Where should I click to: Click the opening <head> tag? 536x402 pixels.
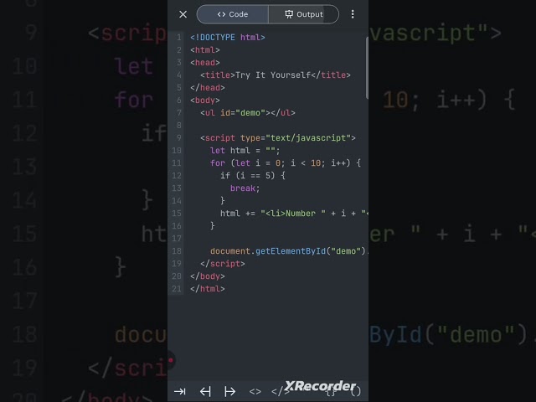(x=205, y=63)
